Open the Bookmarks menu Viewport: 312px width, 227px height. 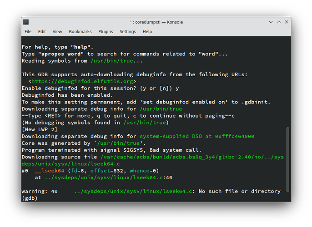pos(80,32)
